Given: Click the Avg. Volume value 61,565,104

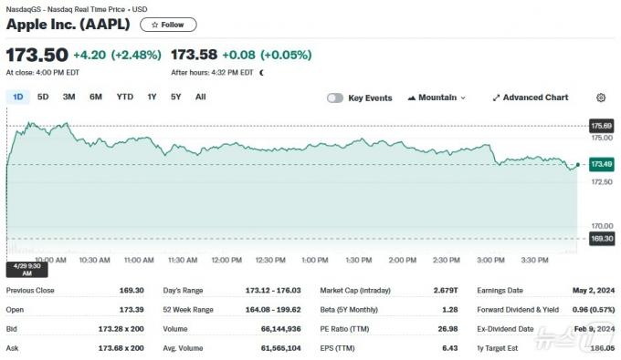Looking at the screenshot, I should pyautogui.click(x=280, y=348).
